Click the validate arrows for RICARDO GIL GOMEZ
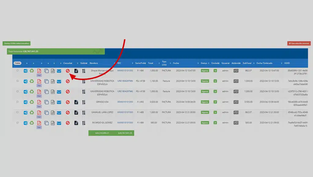This screenshot has height=177, width=313. tap(84, 123)
